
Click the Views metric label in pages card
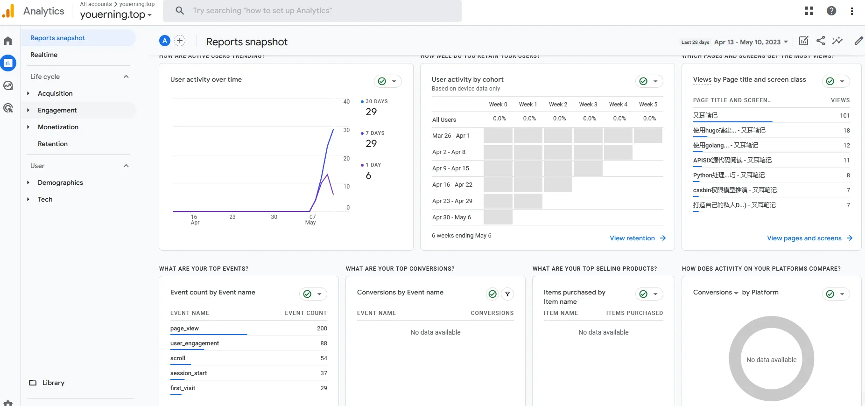(703, 80)
